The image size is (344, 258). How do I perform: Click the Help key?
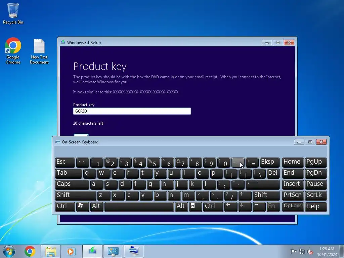click(x=316, y=207)
